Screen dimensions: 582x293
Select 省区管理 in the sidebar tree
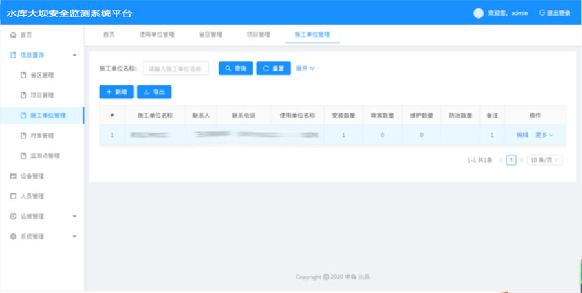coord(41,75)
